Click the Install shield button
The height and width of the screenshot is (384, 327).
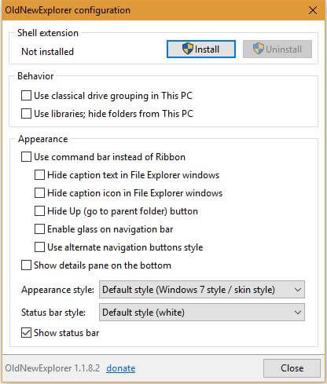tap(201, 49)
